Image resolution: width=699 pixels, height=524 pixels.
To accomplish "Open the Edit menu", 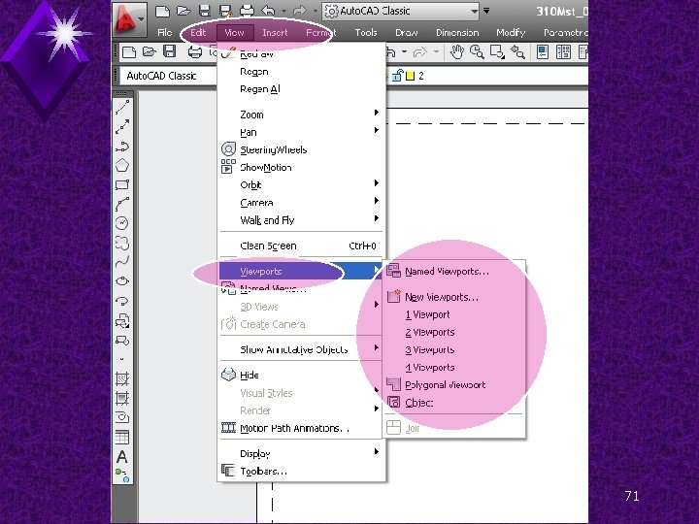I will [x=198, y=33].
